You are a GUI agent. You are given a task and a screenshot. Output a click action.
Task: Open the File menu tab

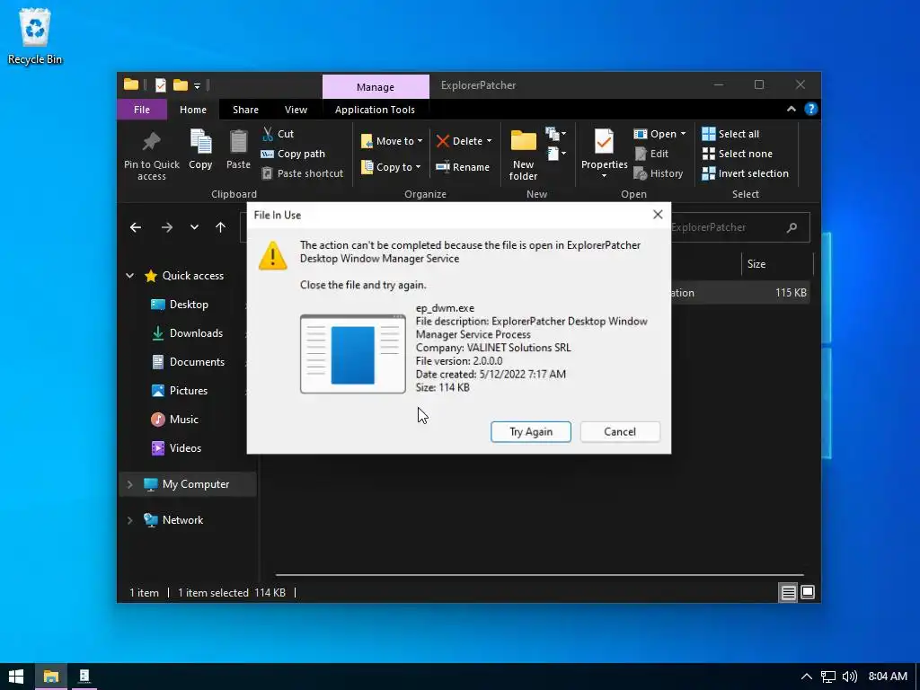[141, 110]
